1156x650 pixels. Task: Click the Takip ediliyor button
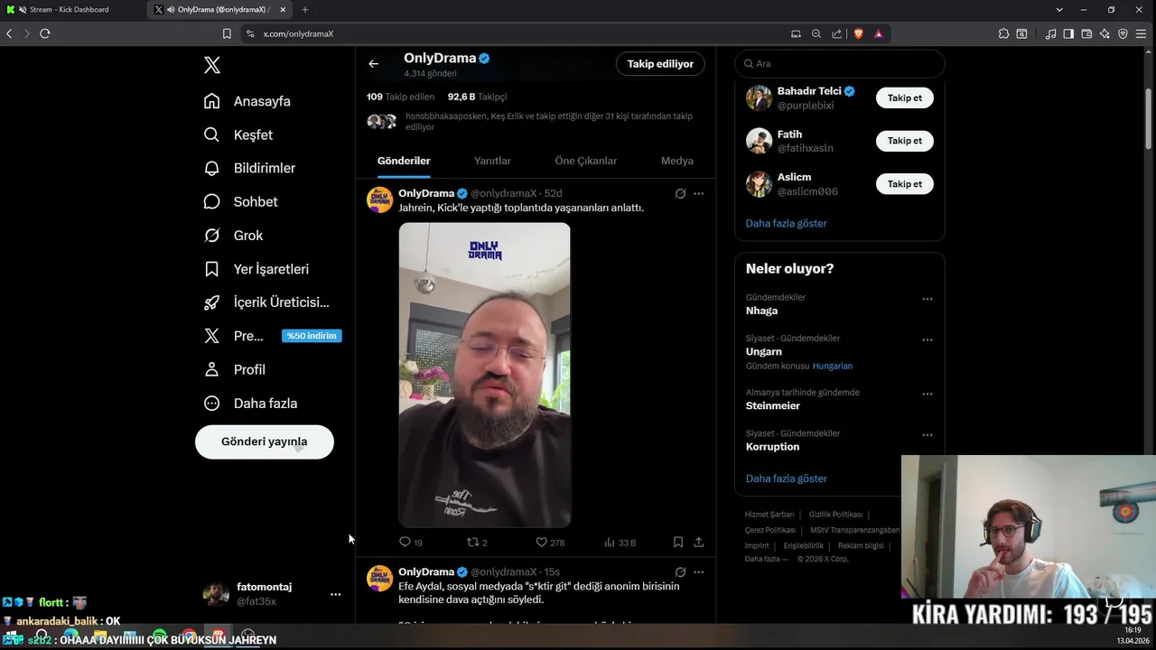pyautogui.click(x=660, y=64)
